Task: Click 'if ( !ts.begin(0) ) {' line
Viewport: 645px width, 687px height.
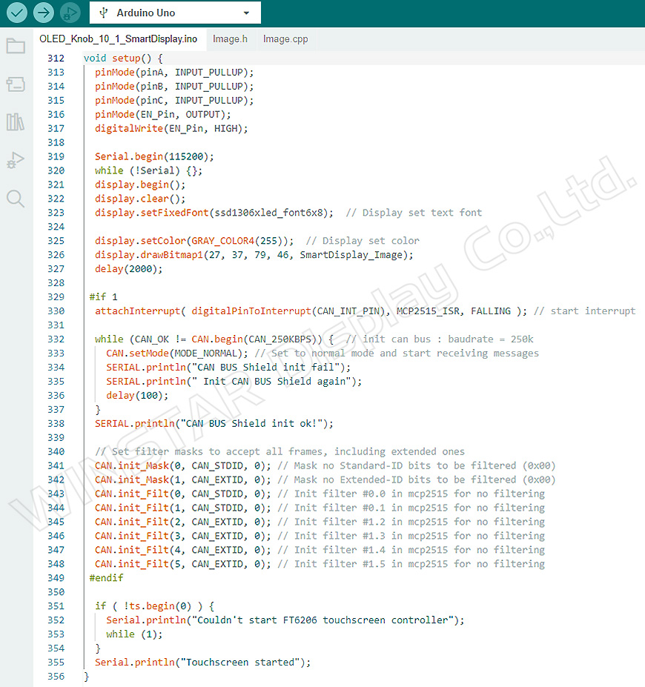Action: pos(154,606)
